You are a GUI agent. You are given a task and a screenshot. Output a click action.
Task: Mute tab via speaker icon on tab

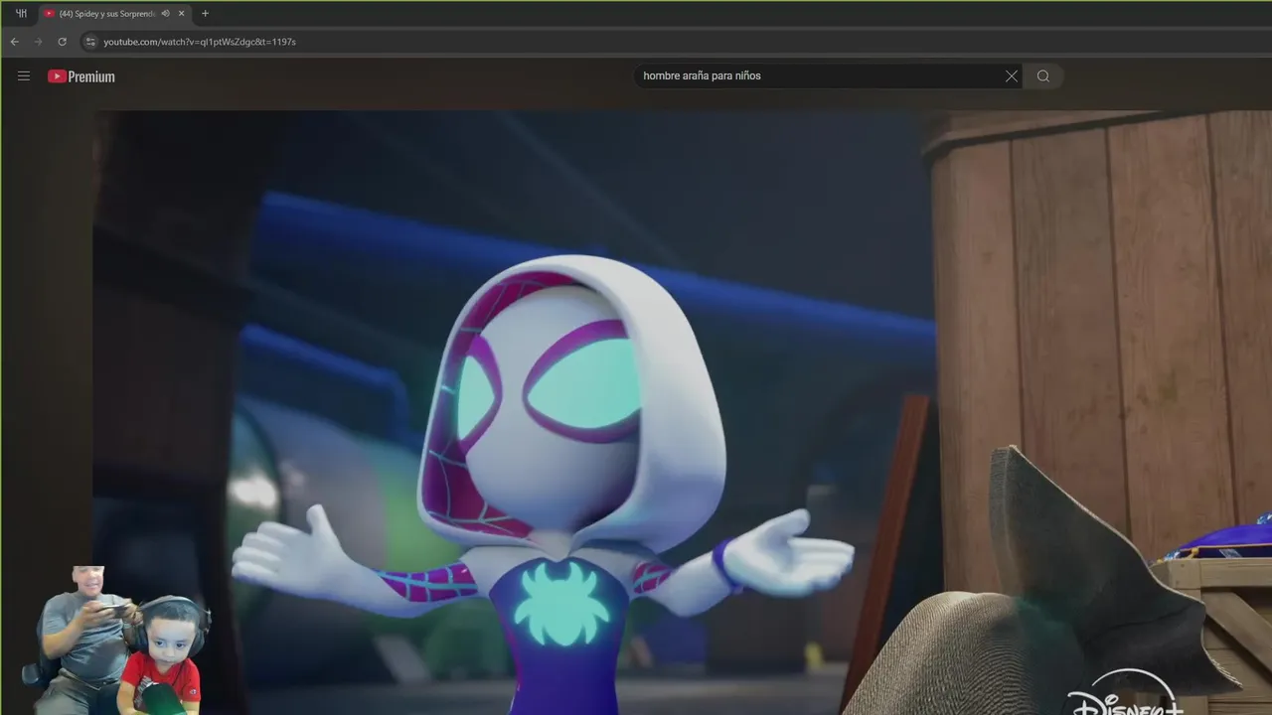(166, 14)
